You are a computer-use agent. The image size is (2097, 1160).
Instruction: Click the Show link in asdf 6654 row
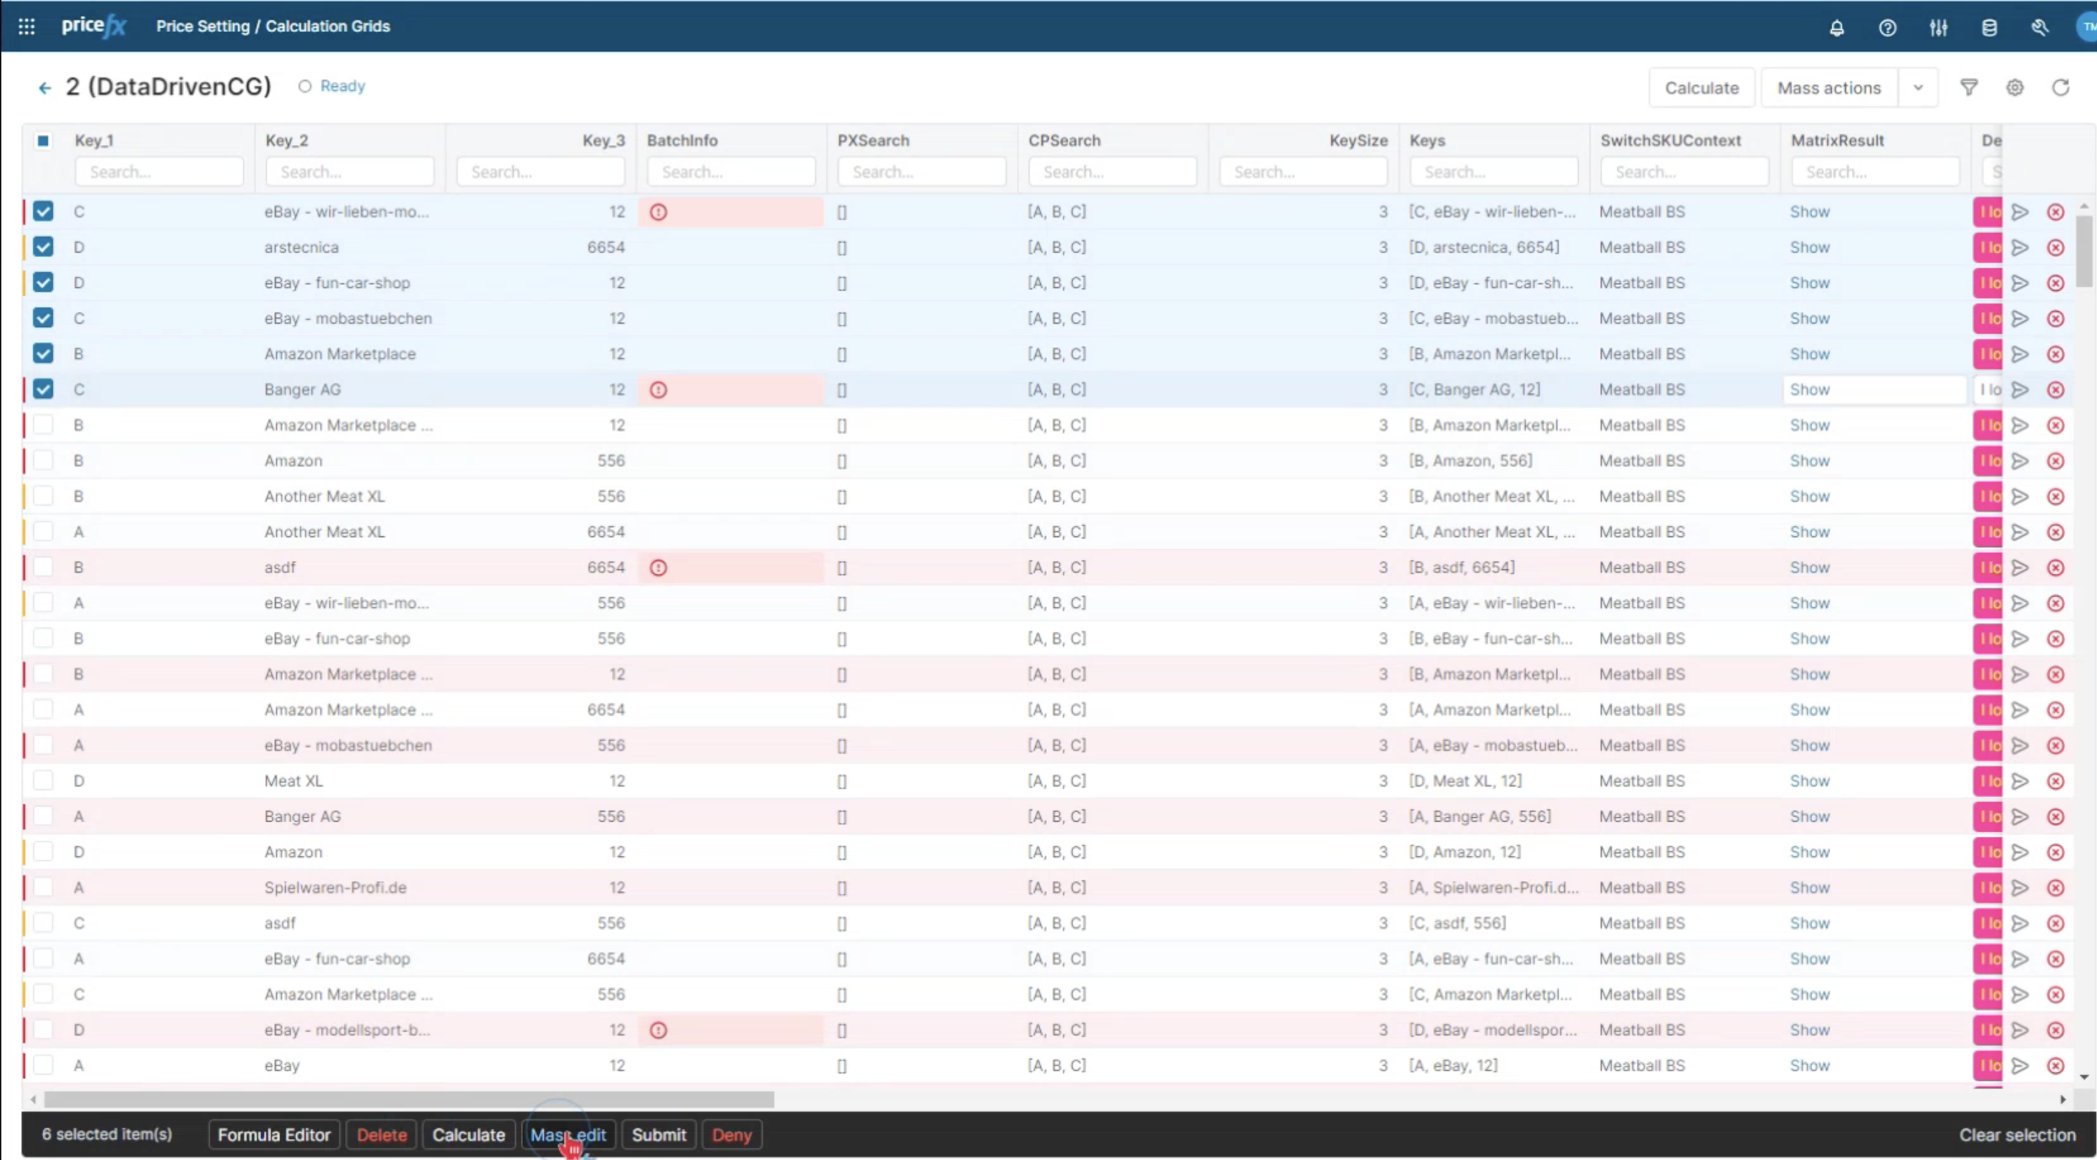click(1810, 567)
